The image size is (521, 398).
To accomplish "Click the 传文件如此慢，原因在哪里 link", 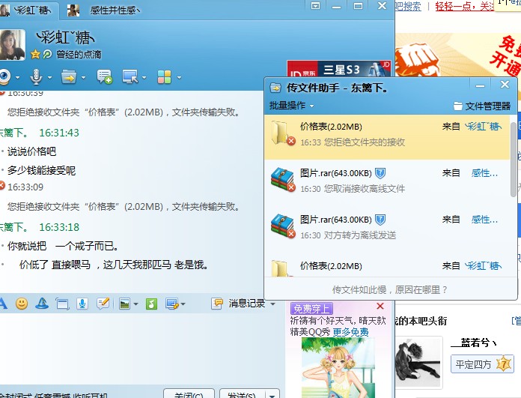I will (389, 289).
